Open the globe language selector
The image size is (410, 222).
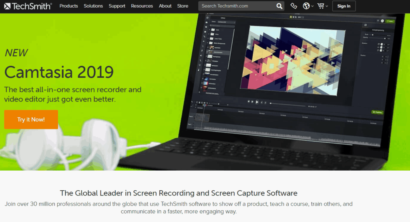coord(308,6)
